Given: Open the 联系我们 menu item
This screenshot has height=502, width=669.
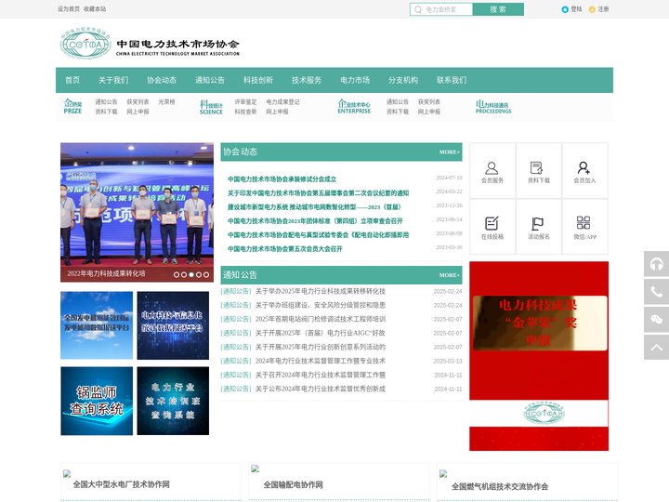Looking at the screenshot, I should pos(452,80).
